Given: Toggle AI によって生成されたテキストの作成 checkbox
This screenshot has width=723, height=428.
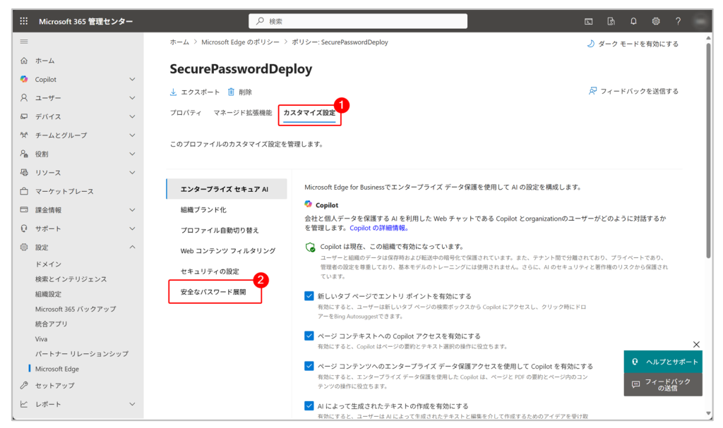Looking at the screenshot, I should point(309,406).
